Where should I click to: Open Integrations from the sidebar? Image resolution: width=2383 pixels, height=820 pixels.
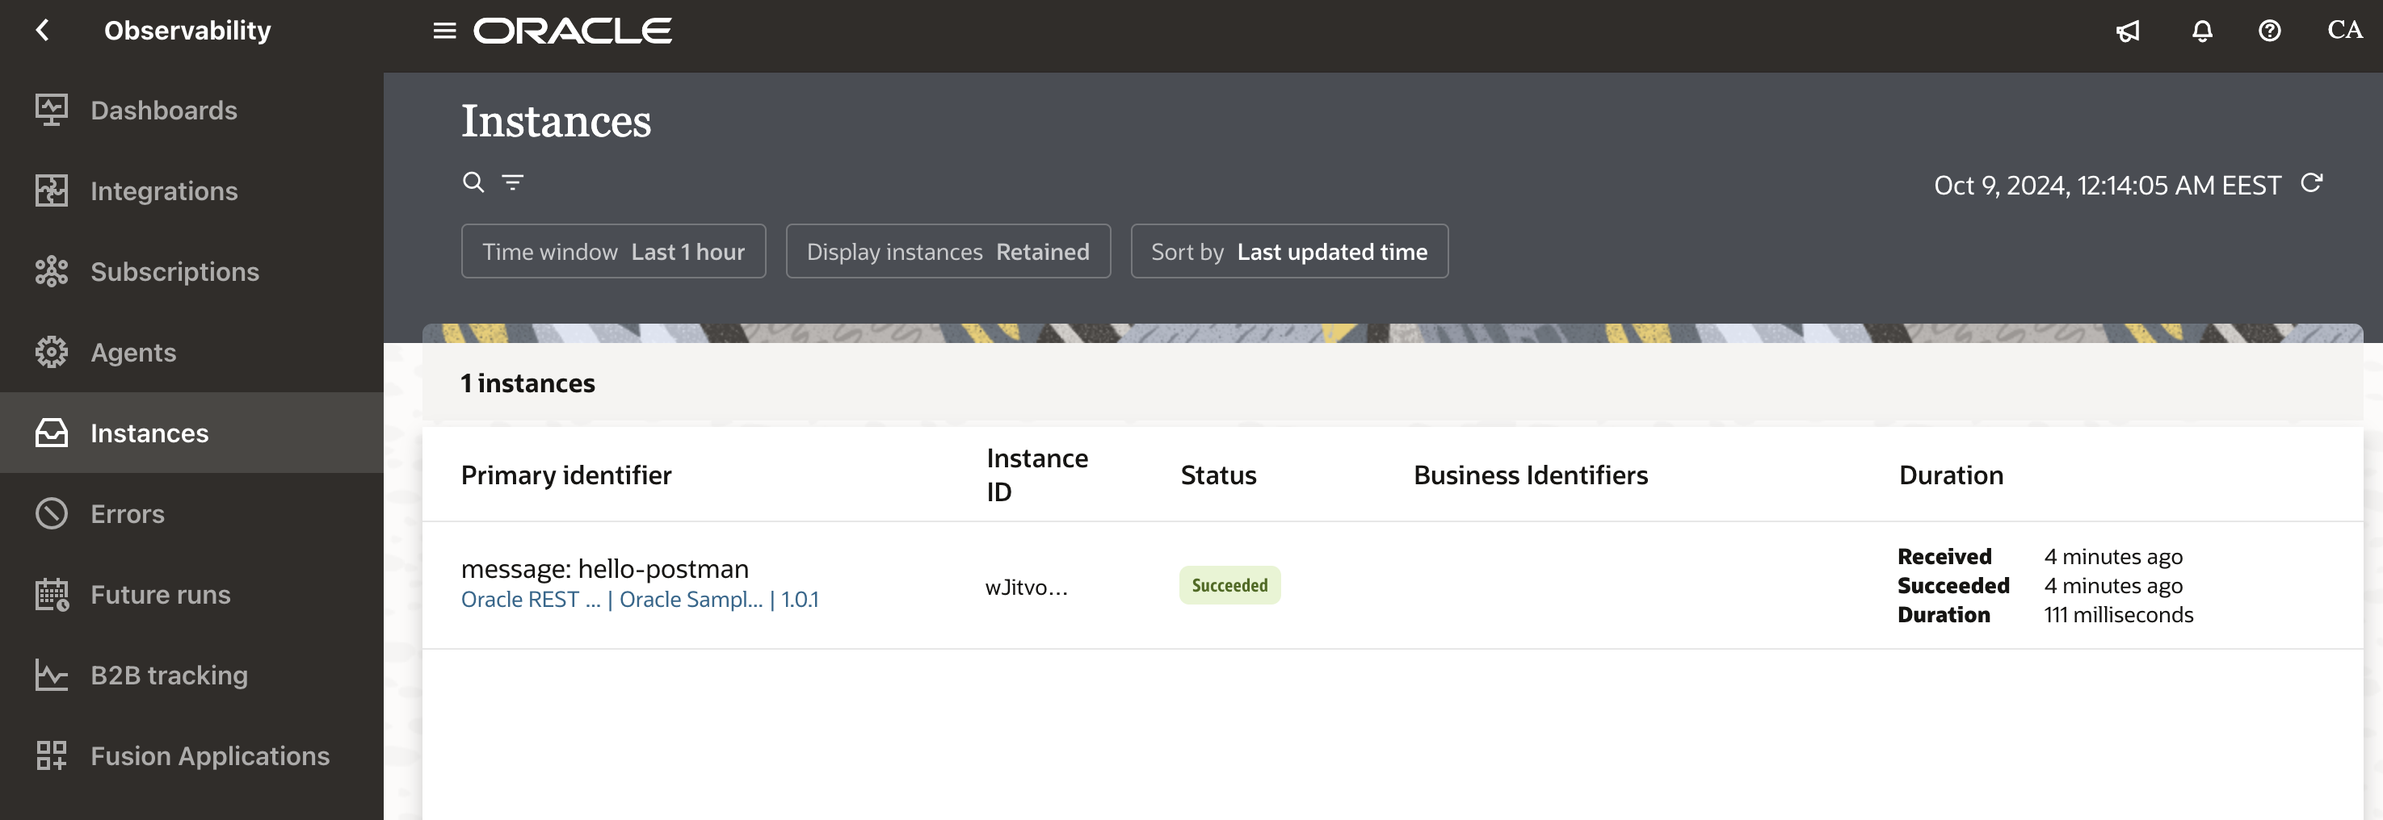tap(164, 191)
